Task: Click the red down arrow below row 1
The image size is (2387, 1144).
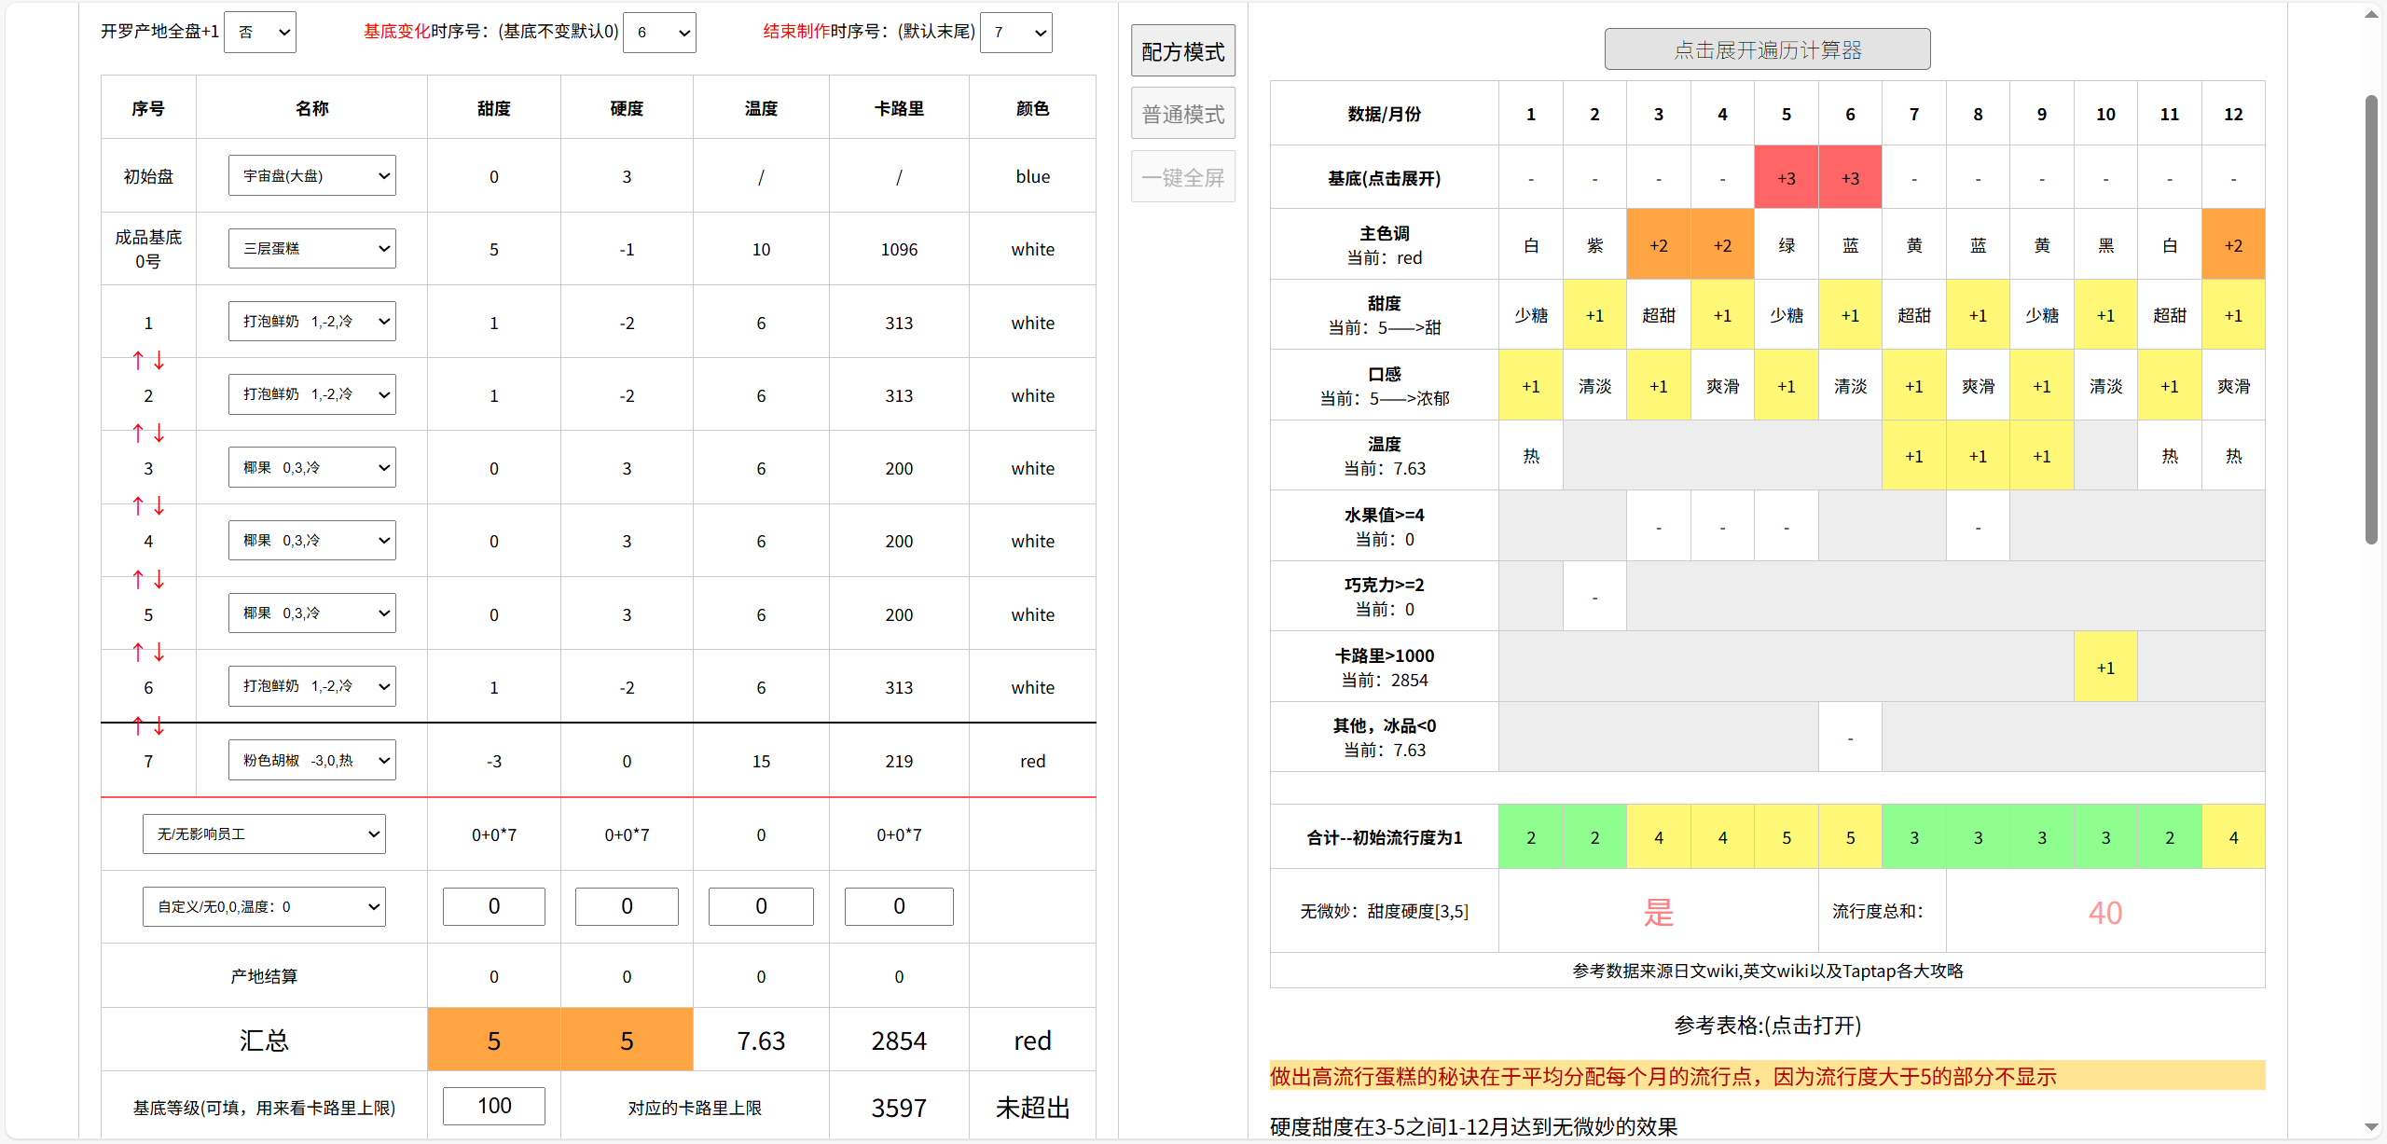Action: click(x=159, y=360)
